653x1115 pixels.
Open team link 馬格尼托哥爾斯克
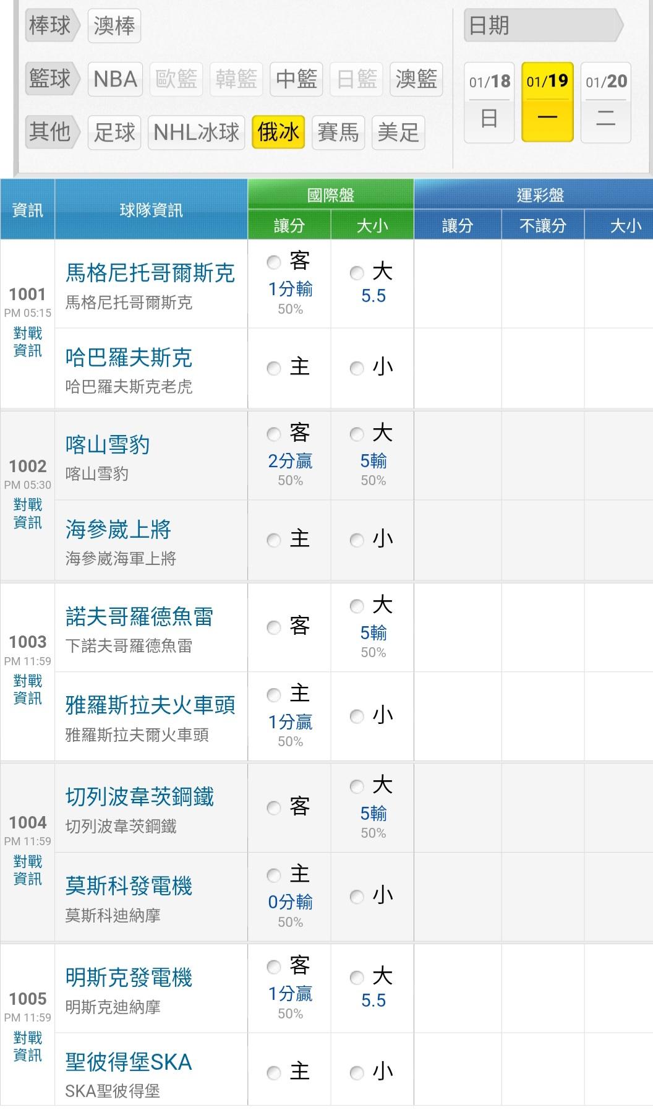click(150, 273)
